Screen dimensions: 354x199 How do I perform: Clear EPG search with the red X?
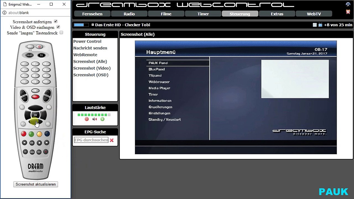click(x=111, y=140)
